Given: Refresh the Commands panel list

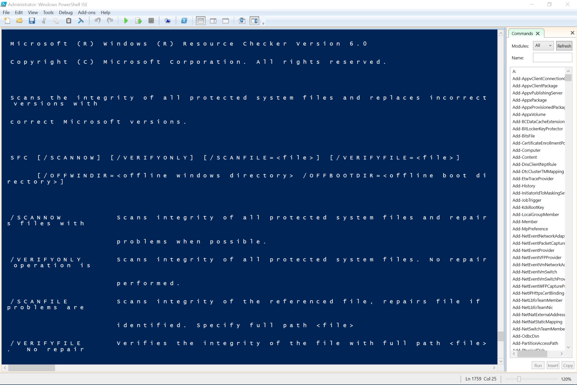Looking at the screenshot, I should point(564,46).
